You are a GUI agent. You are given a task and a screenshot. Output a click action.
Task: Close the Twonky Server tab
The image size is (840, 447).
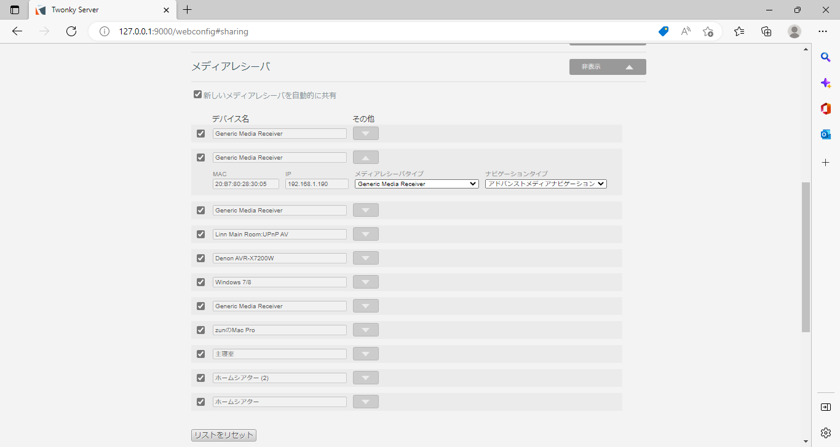click(x=167, y=10)
